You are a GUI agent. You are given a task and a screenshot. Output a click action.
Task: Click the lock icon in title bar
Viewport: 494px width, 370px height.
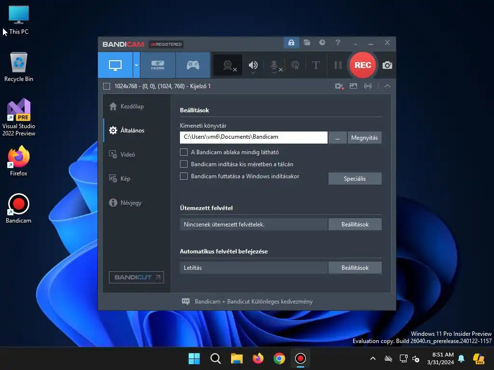tap(291, 42)
